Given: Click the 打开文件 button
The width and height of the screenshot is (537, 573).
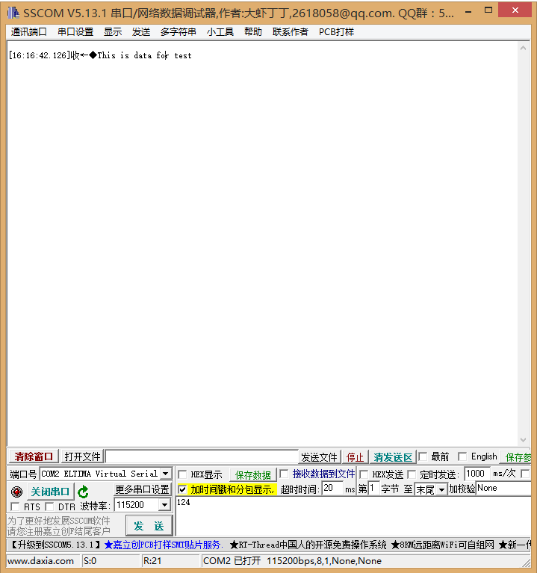Looking at the screenshot, I should pyautogui.click(x=82, y=456).
